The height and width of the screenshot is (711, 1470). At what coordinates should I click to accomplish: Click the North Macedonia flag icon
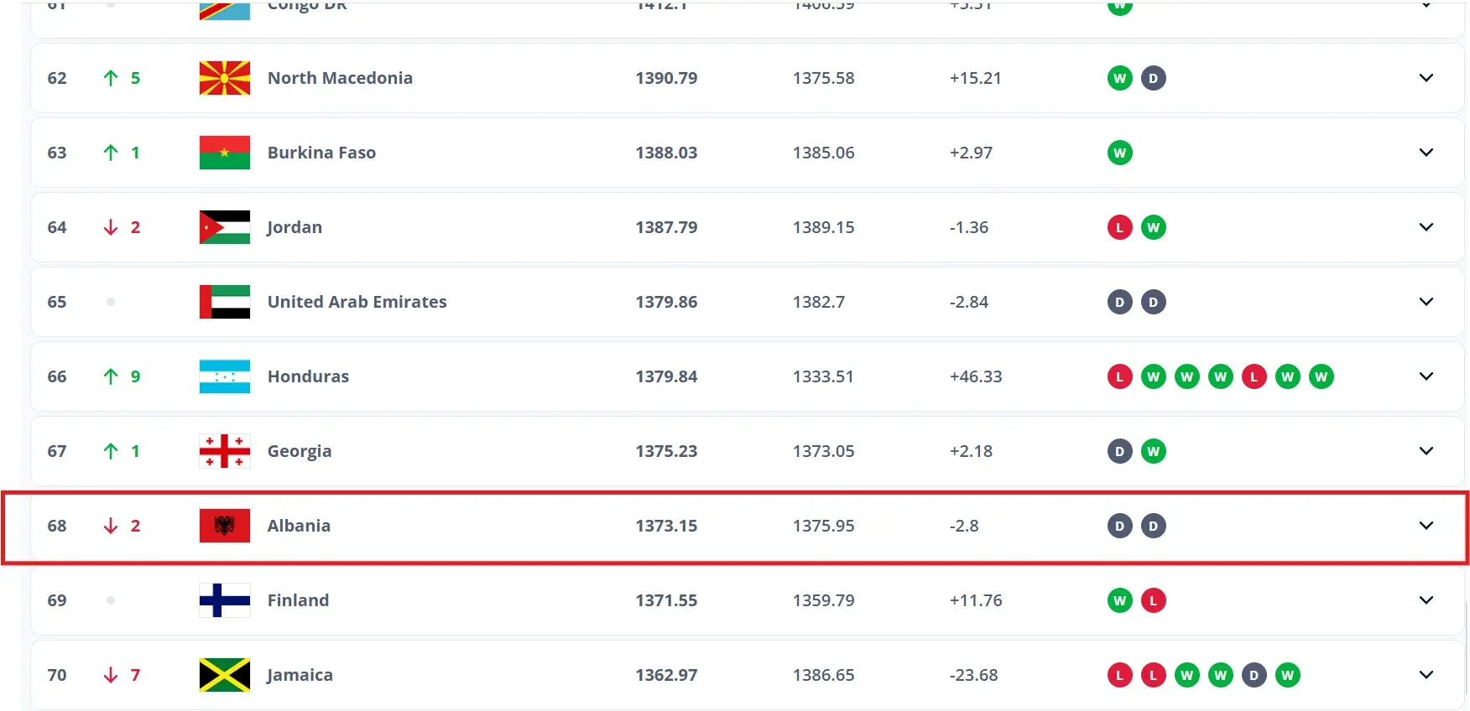(x=225, y=78)
